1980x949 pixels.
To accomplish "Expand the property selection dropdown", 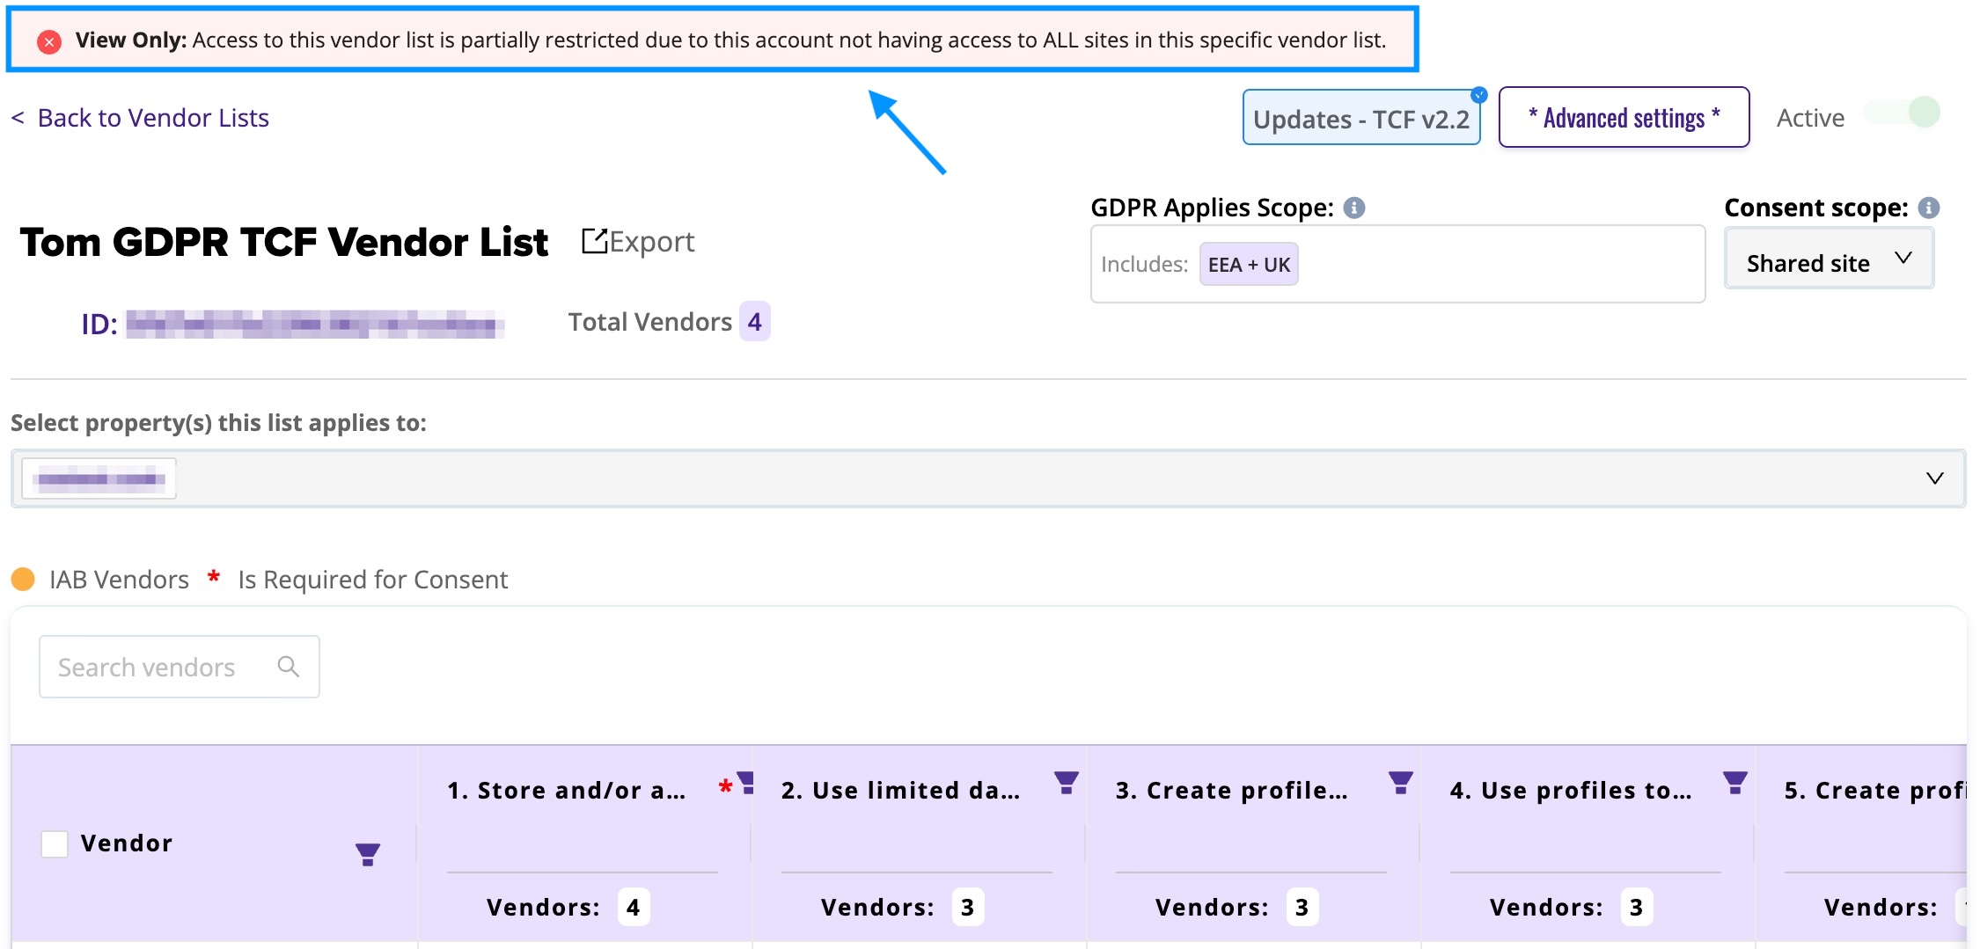I will click(1933, 478).
